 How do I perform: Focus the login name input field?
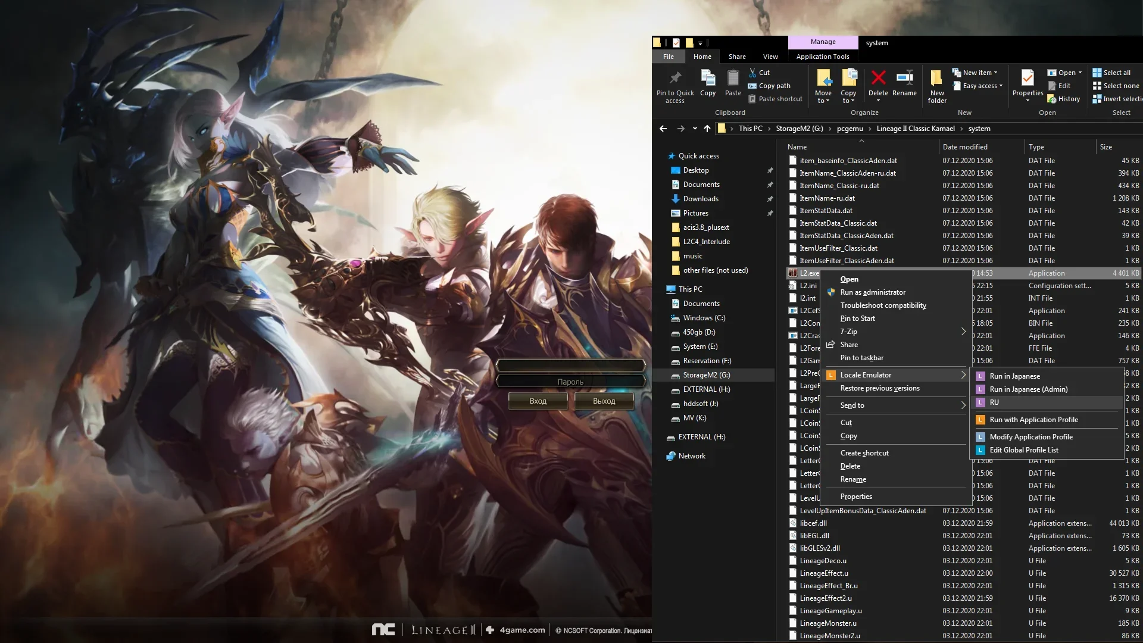(x=570, y=365)
